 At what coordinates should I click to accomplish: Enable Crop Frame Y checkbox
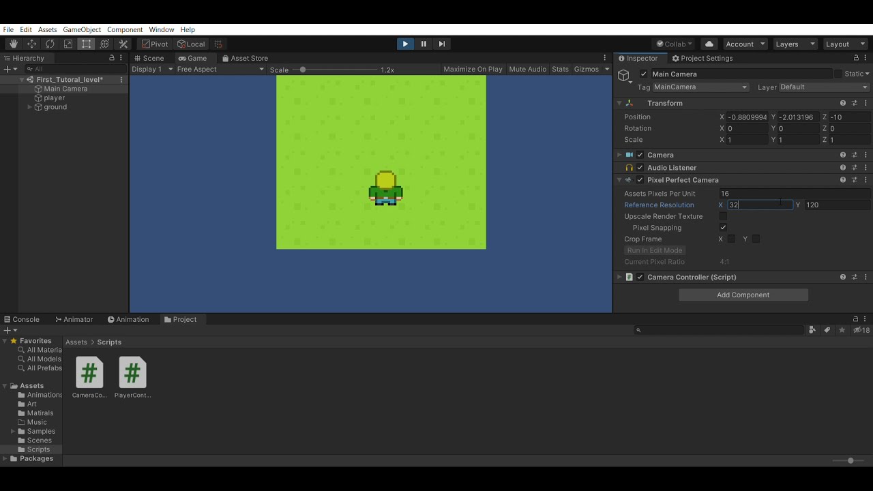point(756,239)
